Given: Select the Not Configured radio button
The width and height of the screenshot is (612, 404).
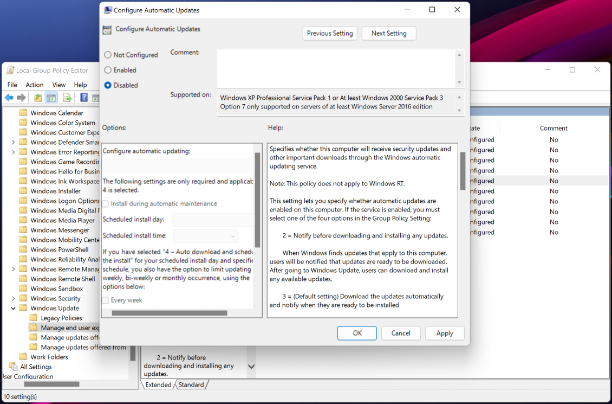Looking at the screenshot, I should click(108, 55).
